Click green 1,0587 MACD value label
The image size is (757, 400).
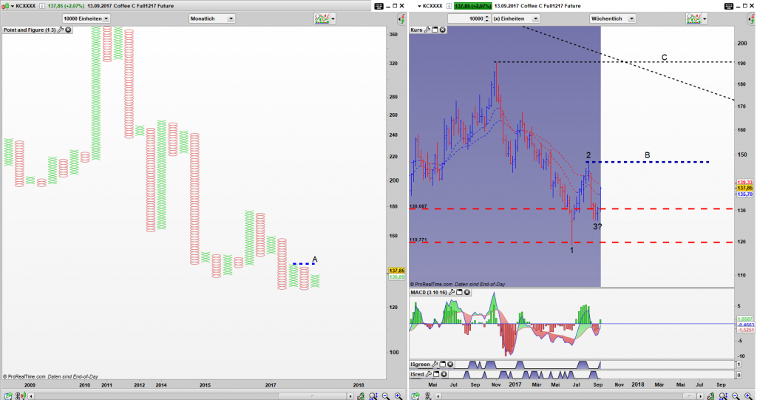click(745, 319)
